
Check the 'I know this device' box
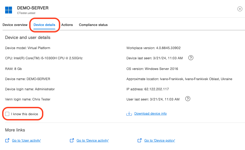coord(7,114)
